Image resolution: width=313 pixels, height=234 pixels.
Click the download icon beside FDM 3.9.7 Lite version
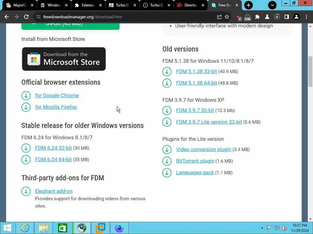coord(167,122)
